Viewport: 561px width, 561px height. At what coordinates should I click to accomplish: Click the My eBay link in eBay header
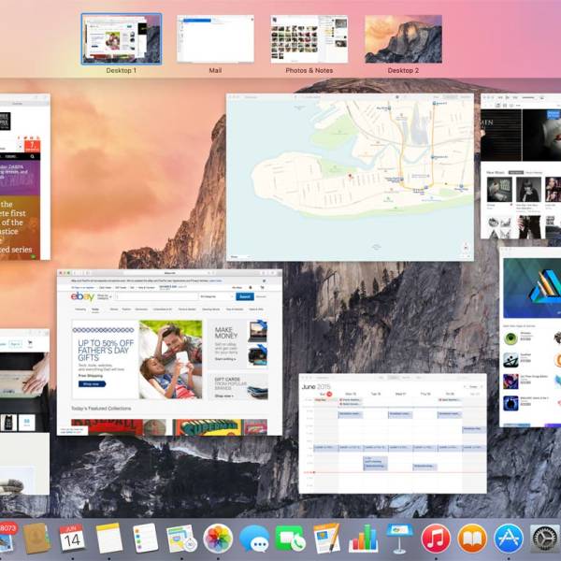[x=237, y=287]
